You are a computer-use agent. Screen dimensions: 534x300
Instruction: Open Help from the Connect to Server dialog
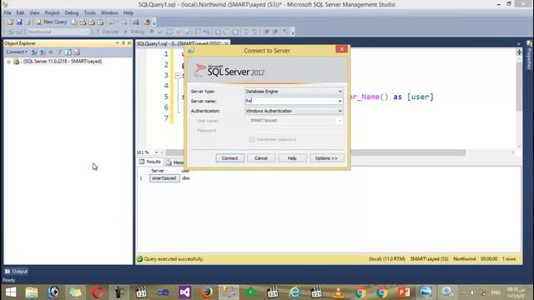[x=292, y=158]
